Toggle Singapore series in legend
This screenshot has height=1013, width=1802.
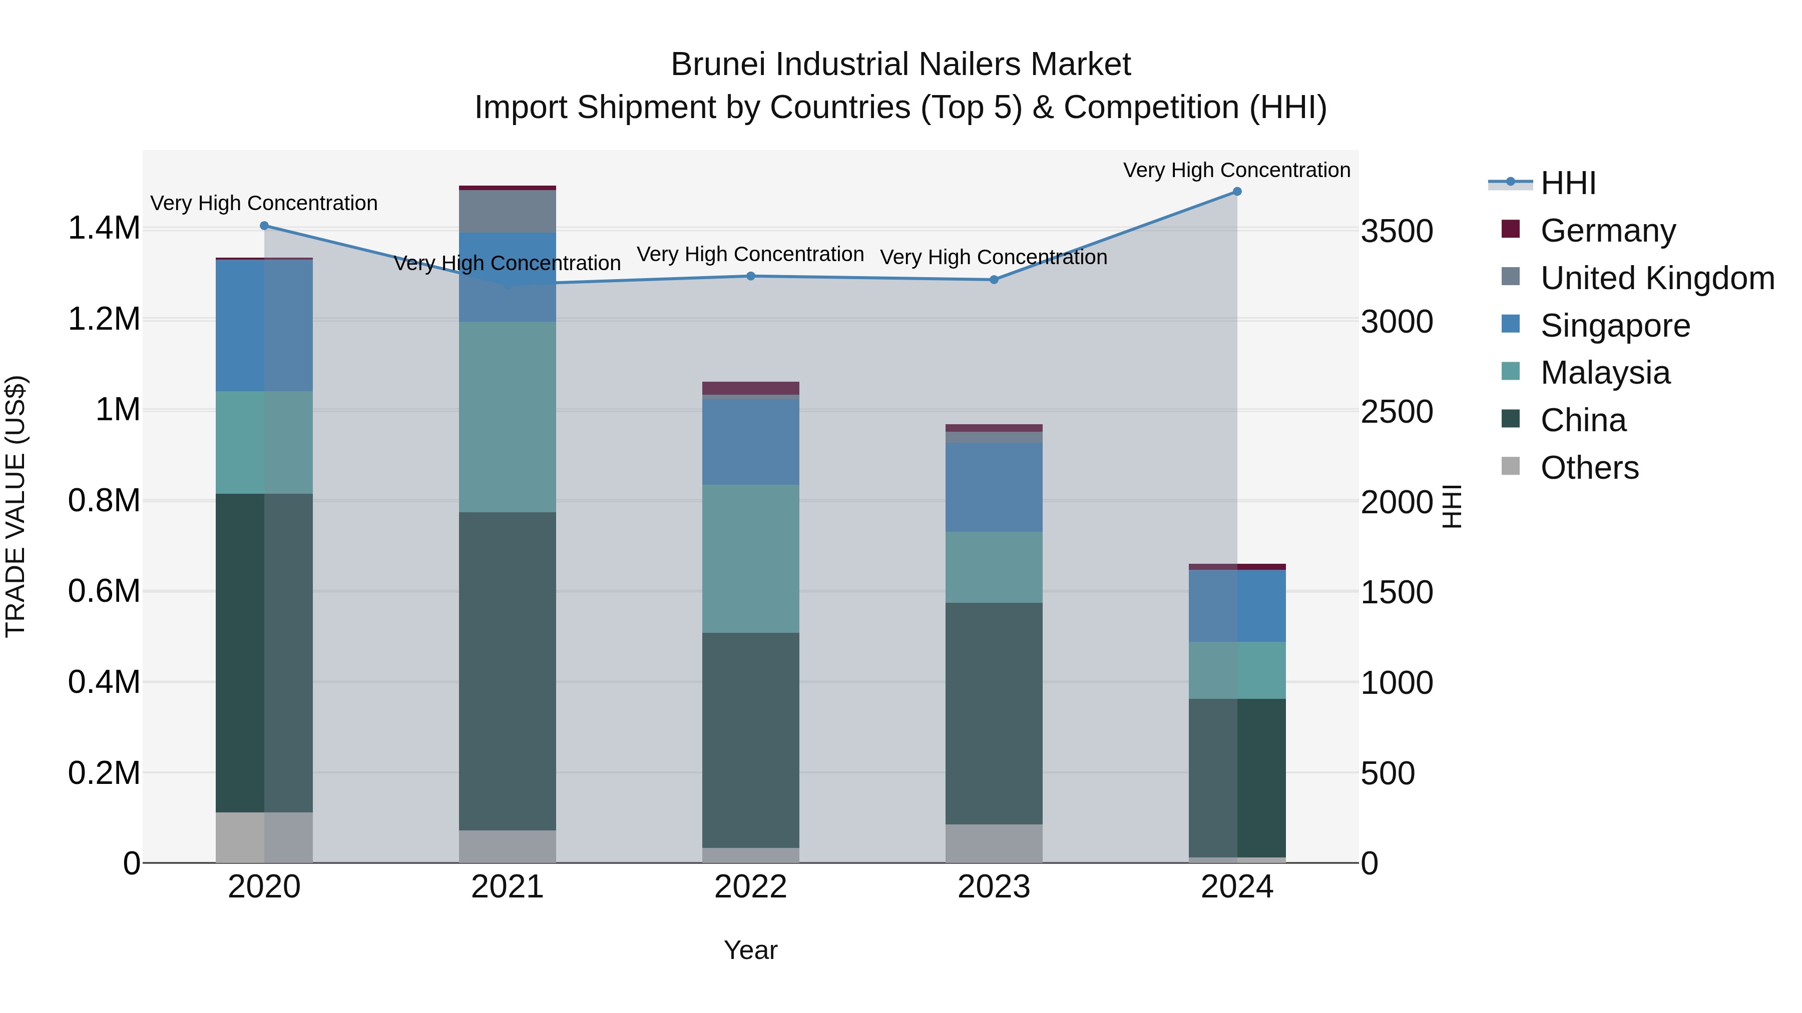[1596, 326]
